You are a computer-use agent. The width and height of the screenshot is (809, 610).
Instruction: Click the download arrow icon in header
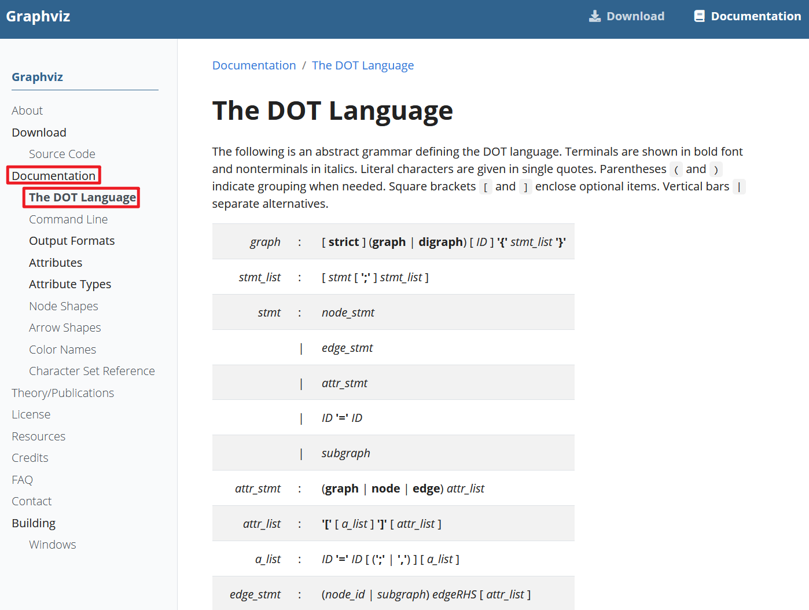[x=595, y=16]
